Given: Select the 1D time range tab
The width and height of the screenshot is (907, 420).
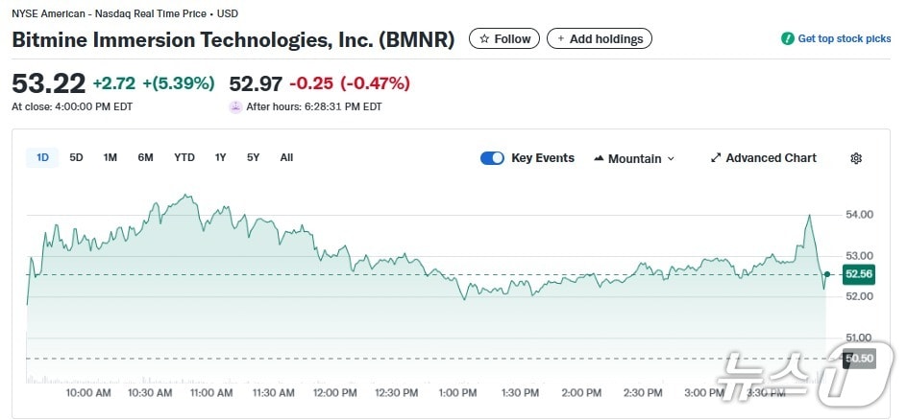Looking at the screenshot, I should point(42,157).
